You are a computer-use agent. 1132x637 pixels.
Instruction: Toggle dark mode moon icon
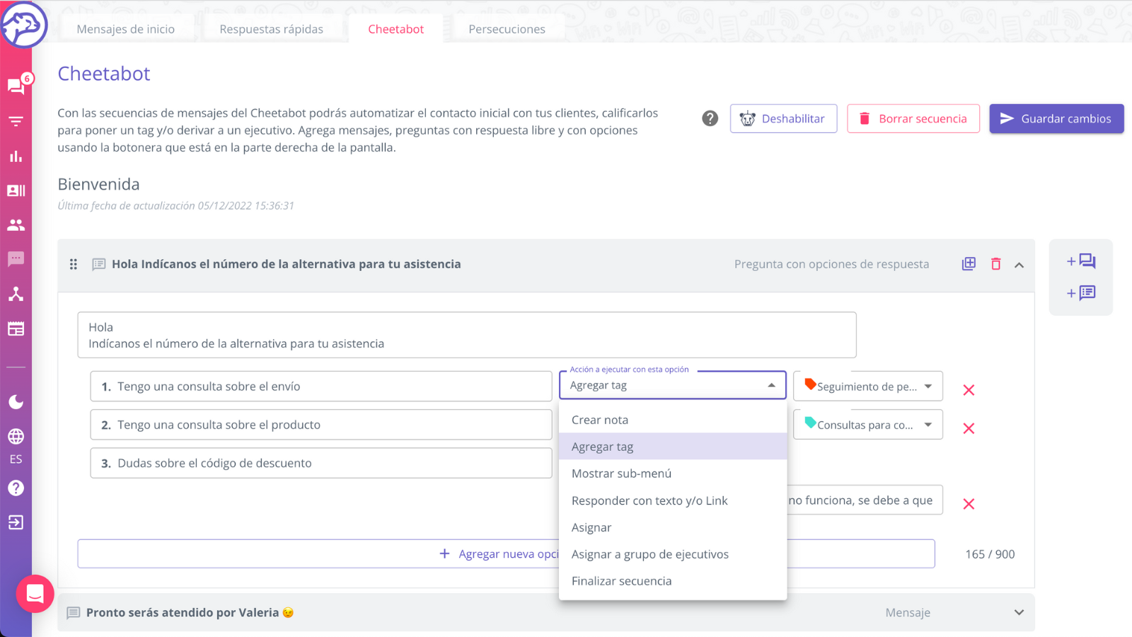pyautogui.click(x=16, y=402)
